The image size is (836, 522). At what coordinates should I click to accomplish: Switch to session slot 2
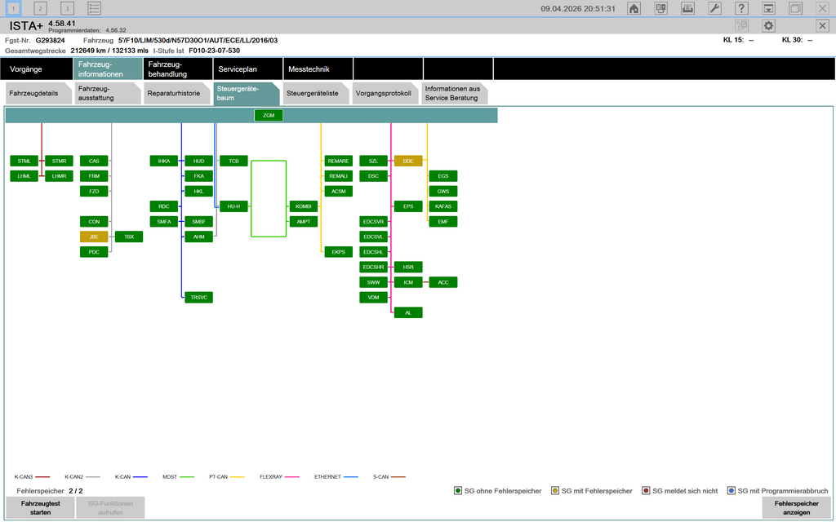[40, 8]
